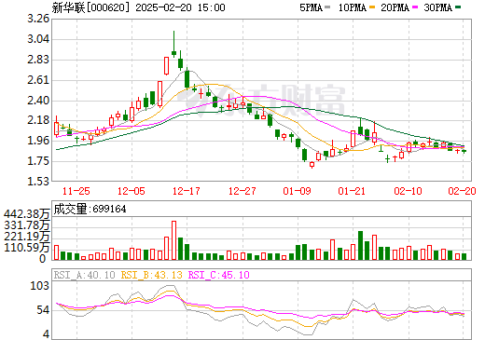Click the stock title 新华联[000620]
This screenshot has height=340, width=485.
(90, 7)
